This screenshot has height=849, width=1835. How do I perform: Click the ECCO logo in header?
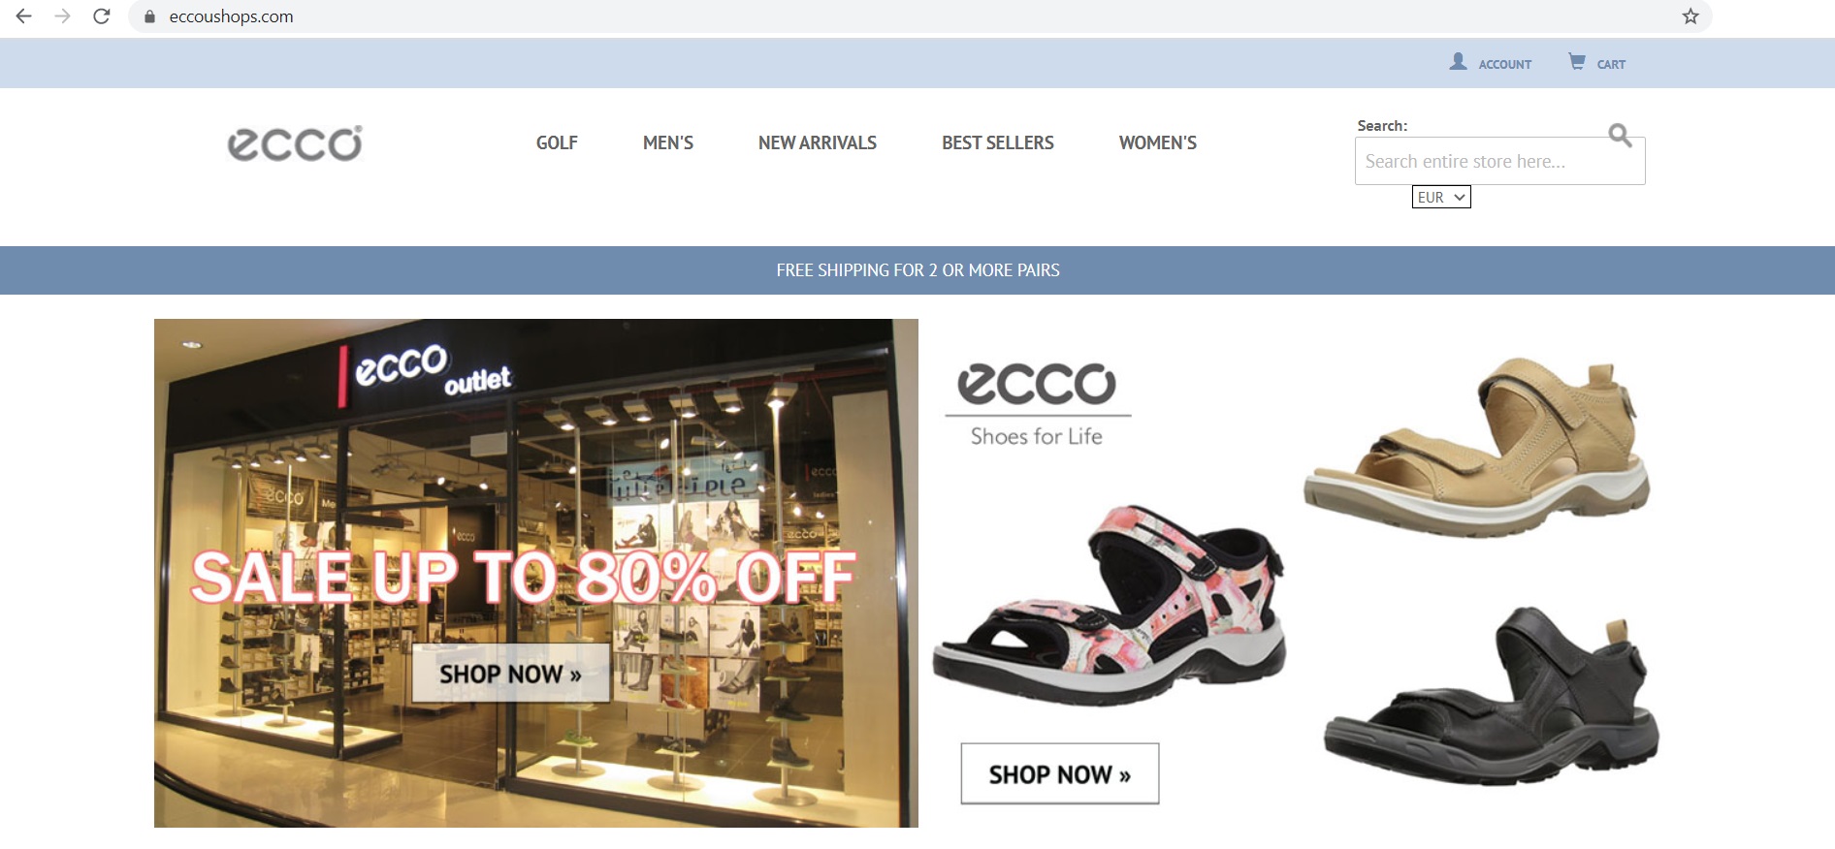(x=295, y=142)
